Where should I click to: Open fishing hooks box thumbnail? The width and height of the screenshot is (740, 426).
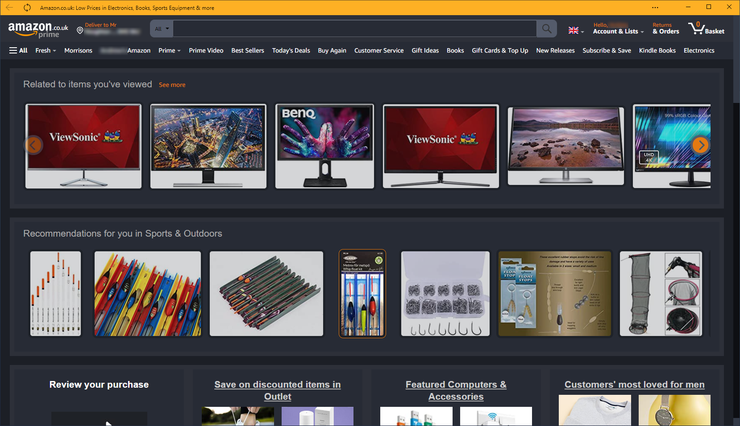pos(445,294)
